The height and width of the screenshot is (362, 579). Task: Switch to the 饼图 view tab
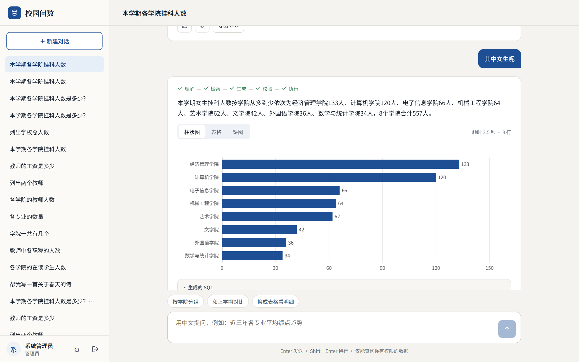pos(238,132)
